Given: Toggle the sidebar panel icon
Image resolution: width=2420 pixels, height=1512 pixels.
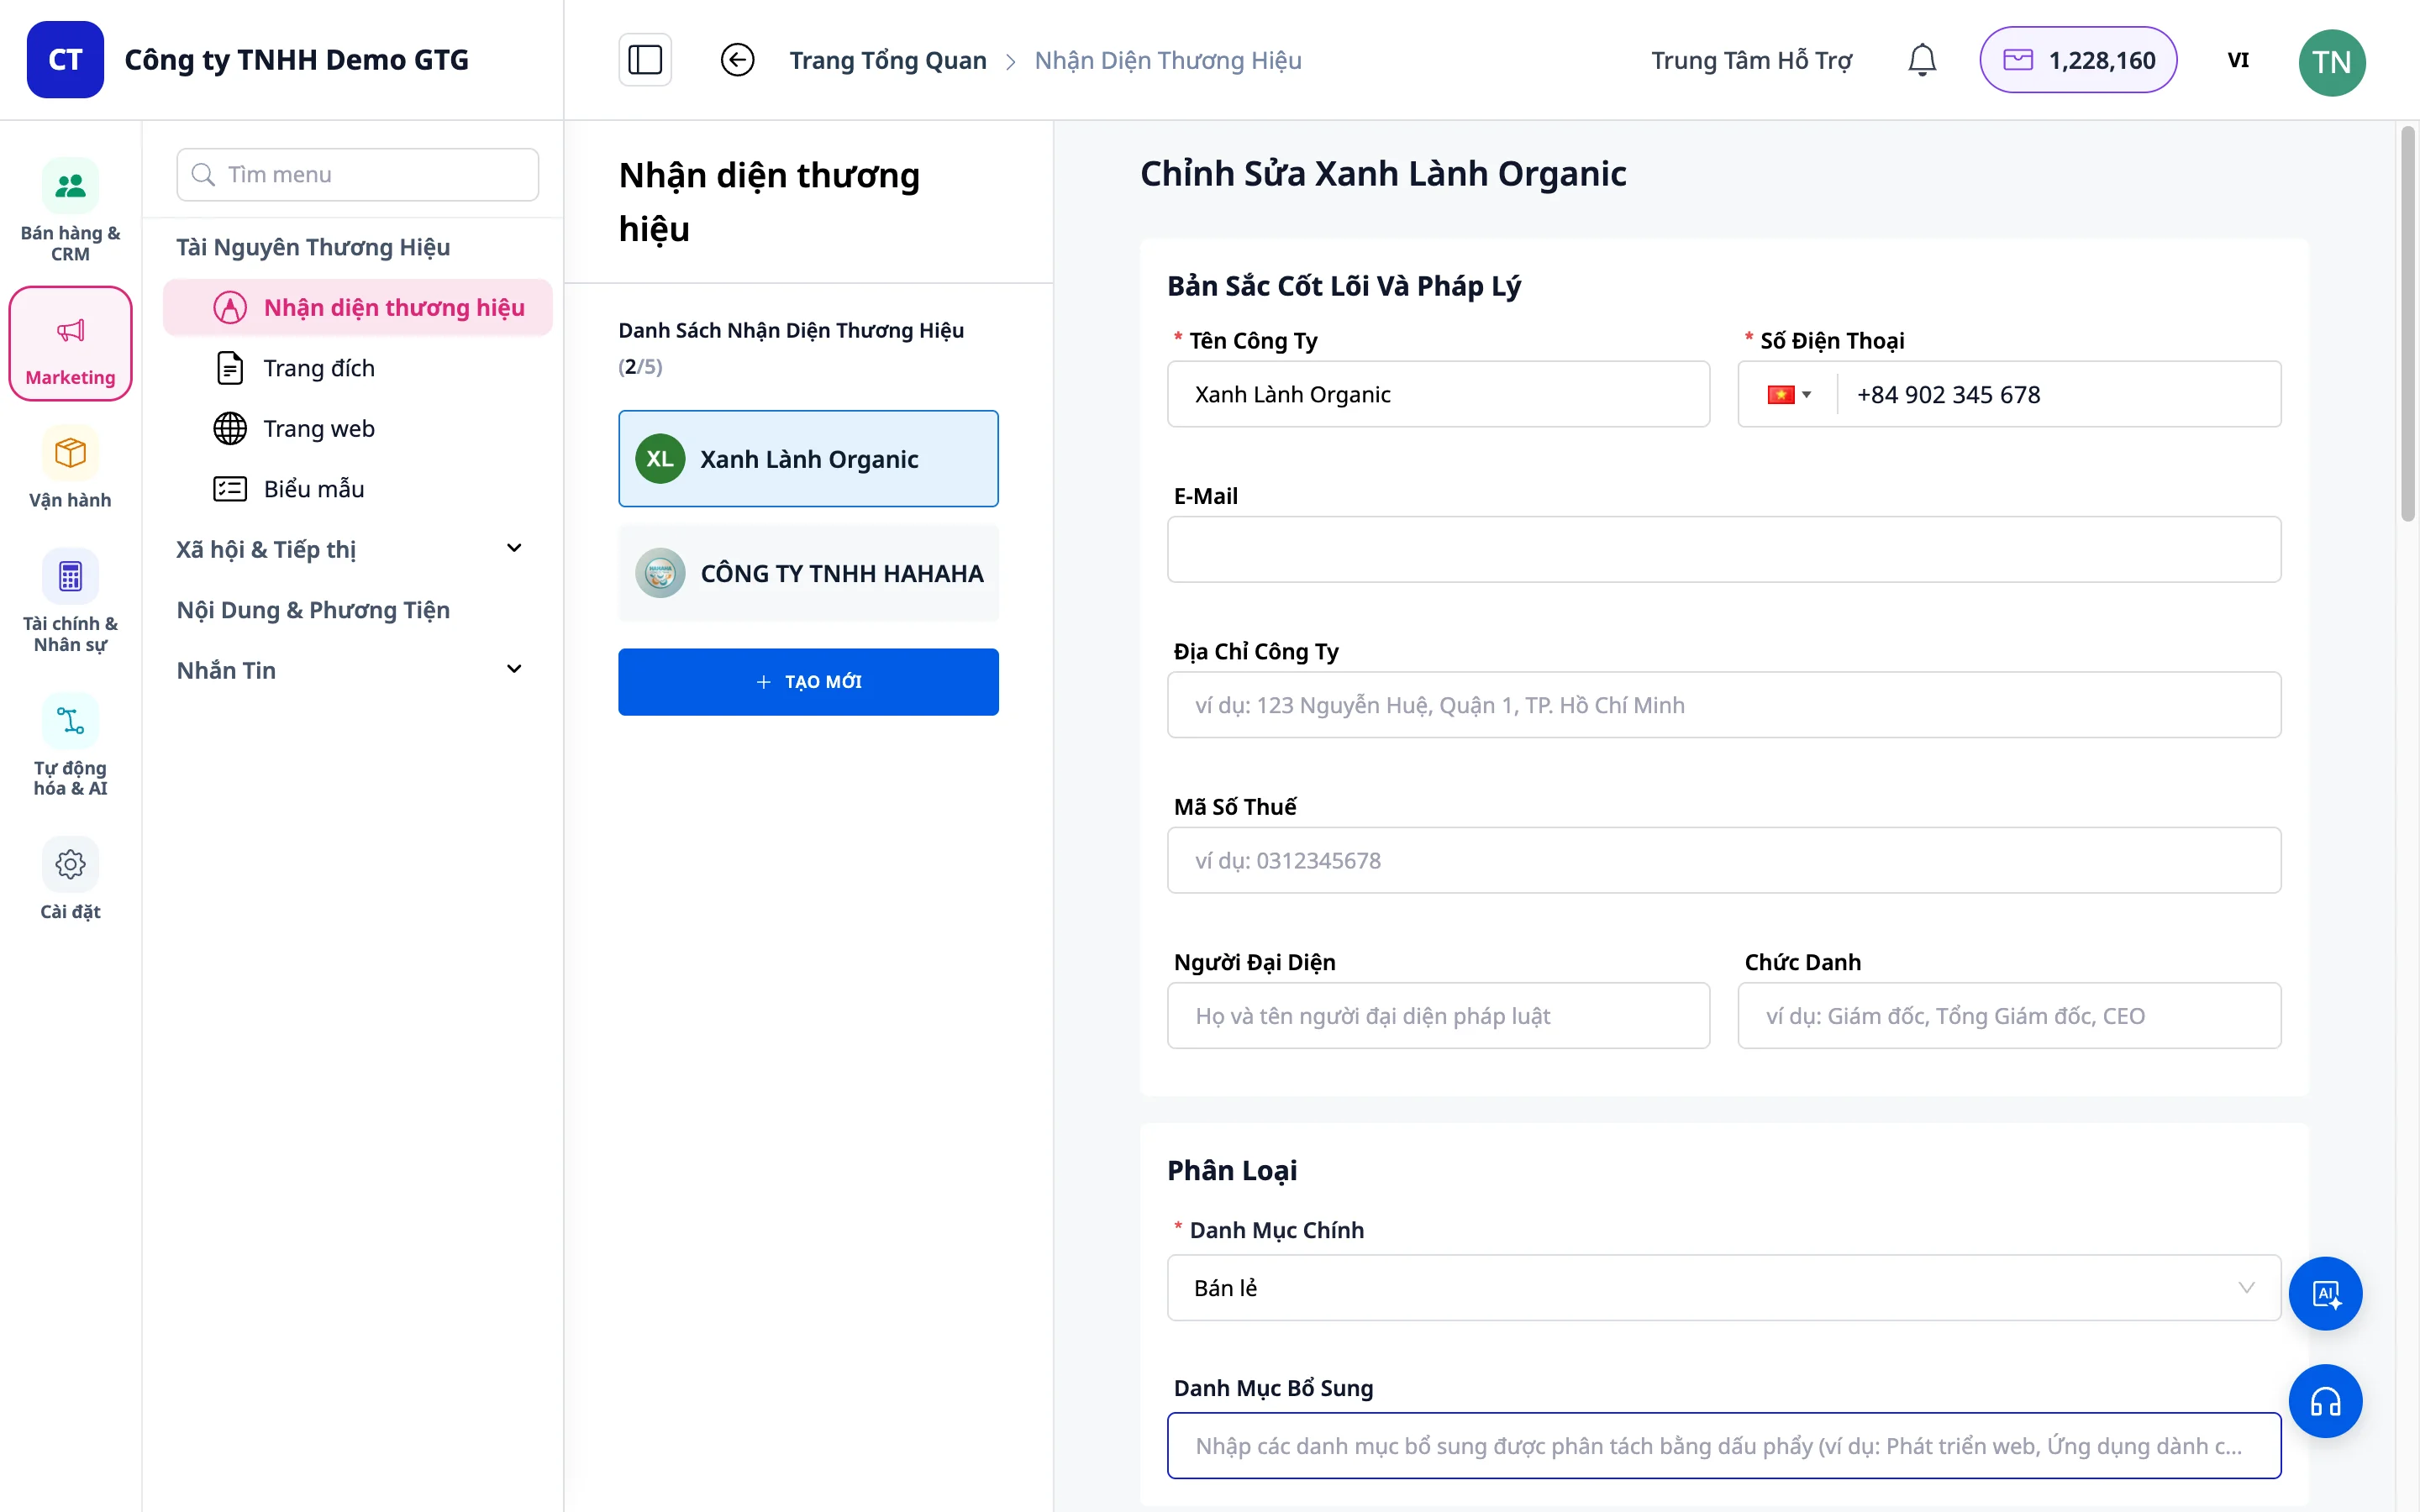Looking at the screenshot, I should pyautogui.click(x=645, y=60).
